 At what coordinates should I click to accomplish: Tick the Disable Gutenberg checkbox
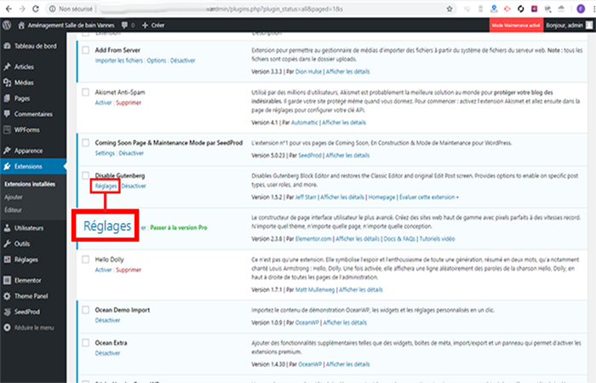click(x=86, y=175)
